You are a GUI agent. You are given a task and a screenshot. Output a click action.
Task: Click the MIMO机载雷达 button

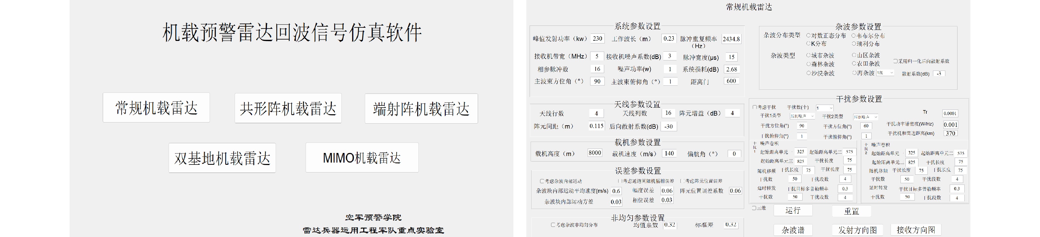(x=362, y=158)
